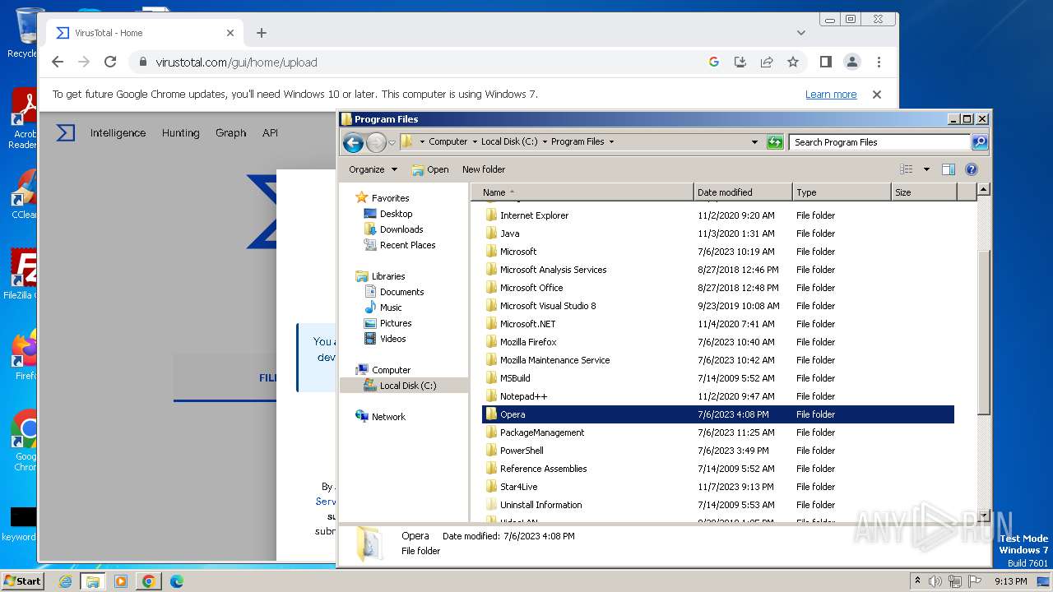The image size is (1053, 592).
Task: Select Pictures library
Action: point(395,323)
